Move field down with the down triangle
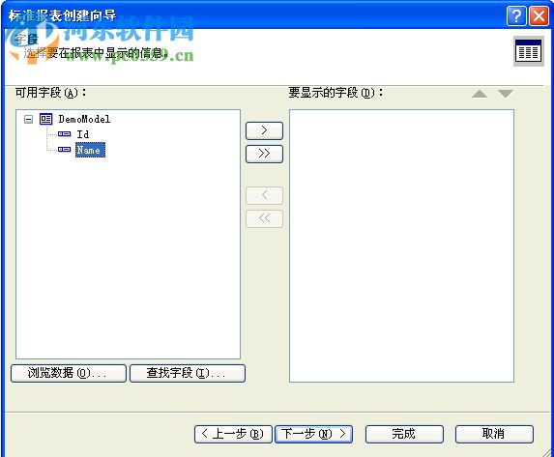554x457 pixels. tap(506, 94)
